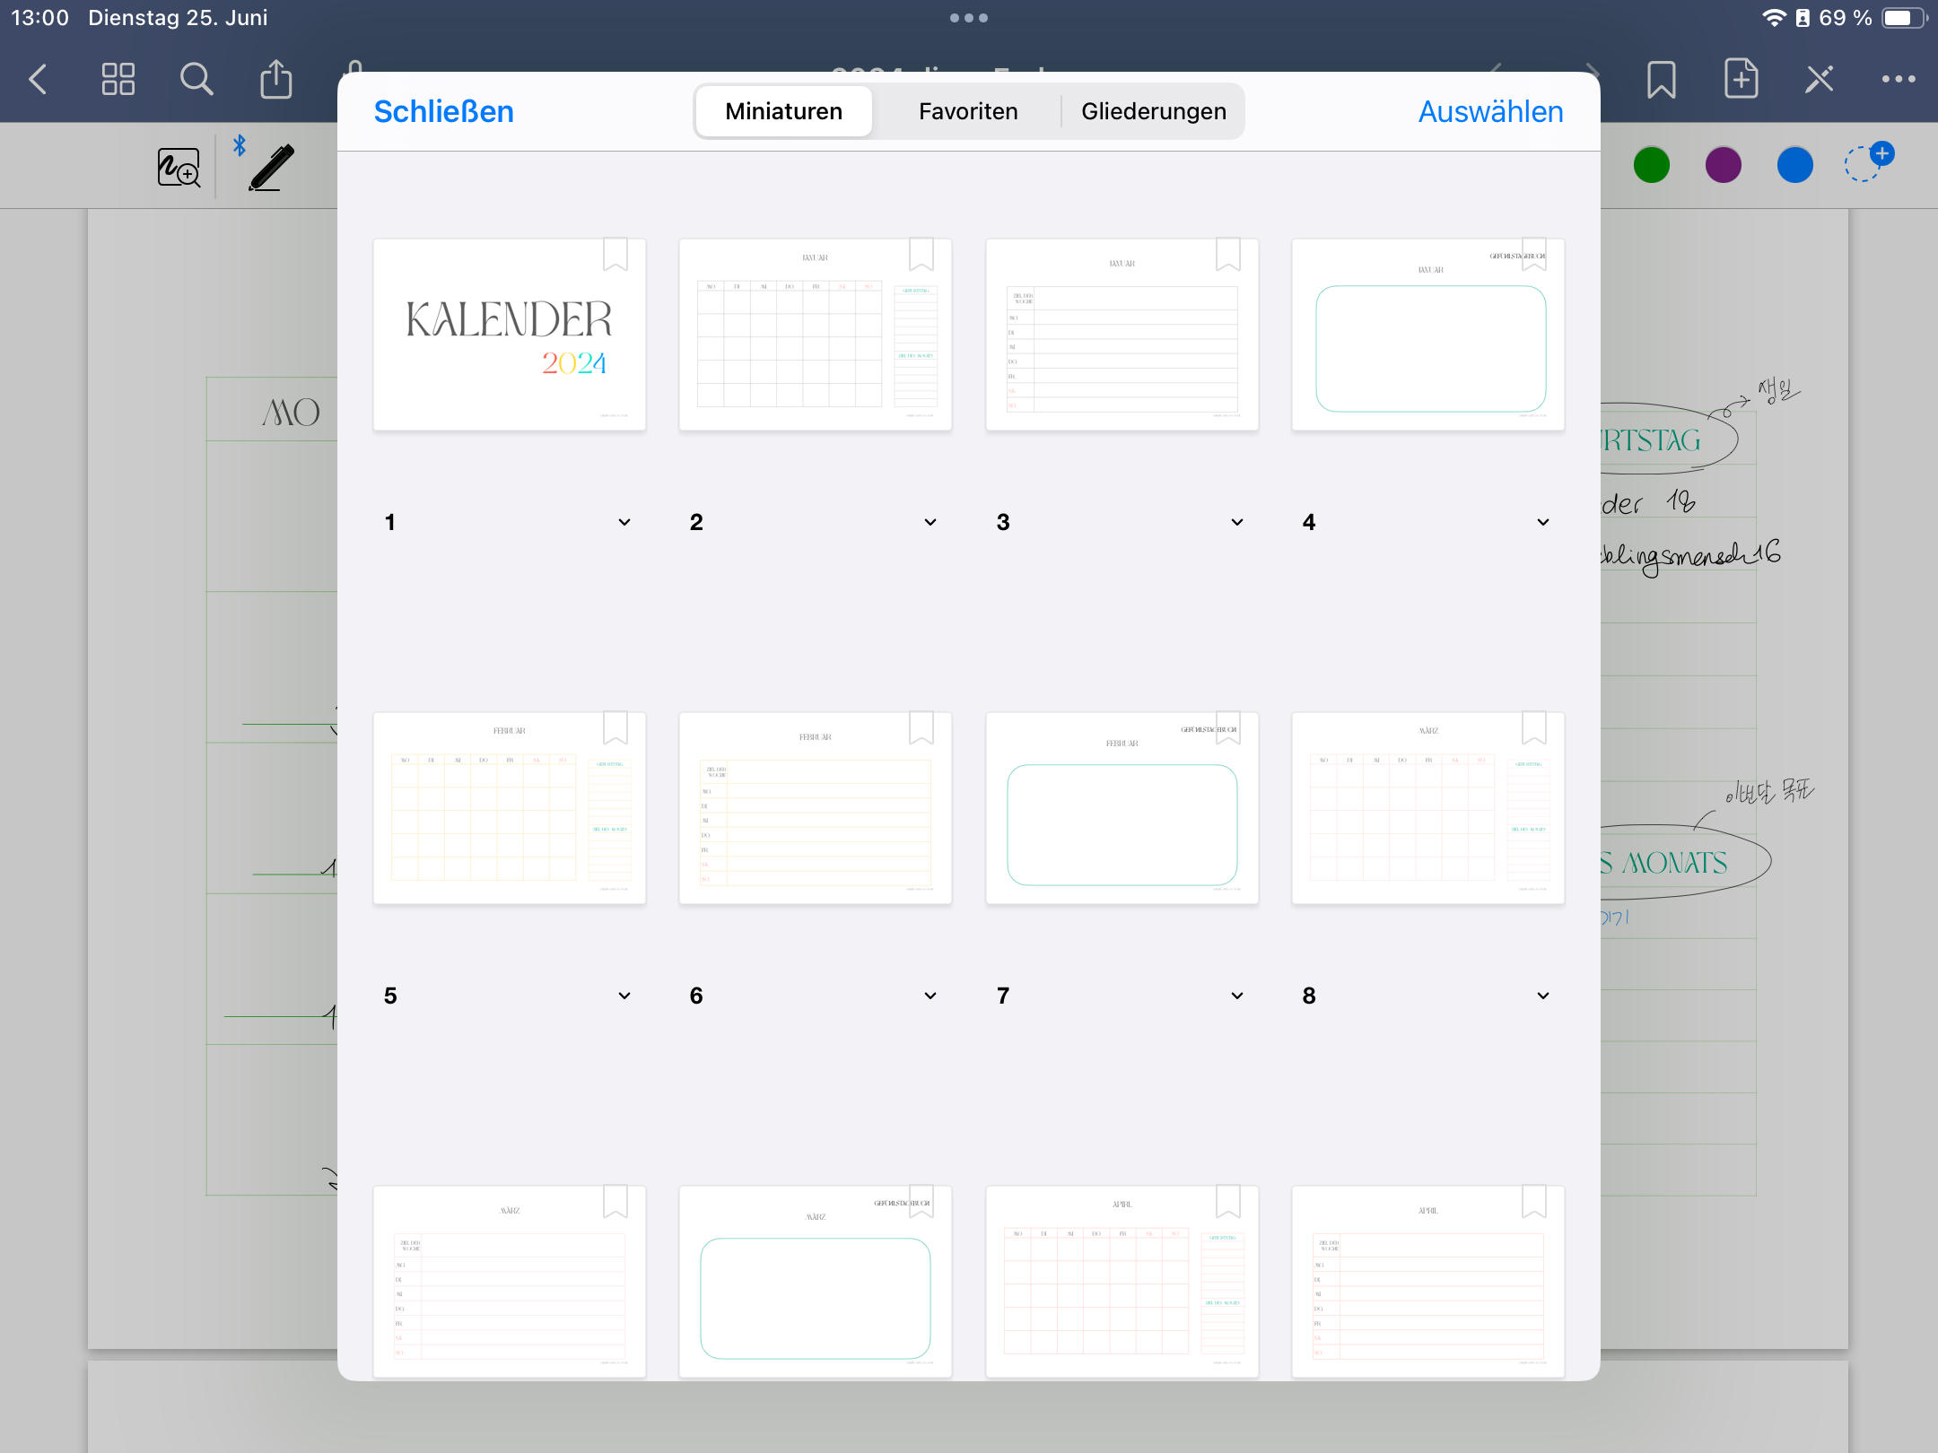Tap the share export icon
The height and width of the screenshot is (1453, 1938).
[x=275, y=79]
